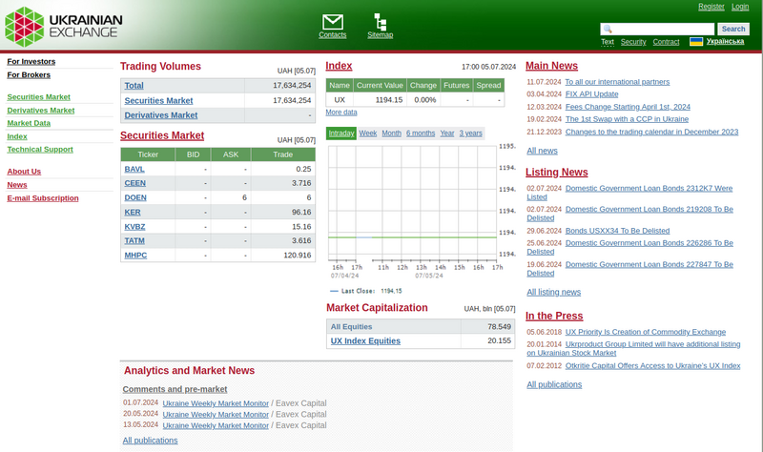Click into the search input field

point(657,30)
